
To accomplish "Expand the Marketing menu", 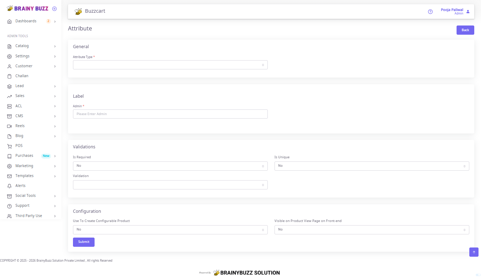I will pos(31,166).
